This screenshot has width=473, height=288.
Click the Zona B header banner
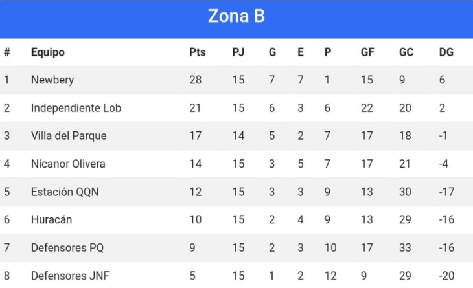click(x=236, y=19)
